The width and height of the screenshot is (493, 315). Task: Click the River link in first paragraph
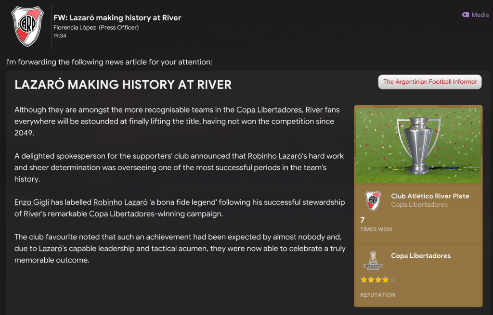click(x=314, y=110)
